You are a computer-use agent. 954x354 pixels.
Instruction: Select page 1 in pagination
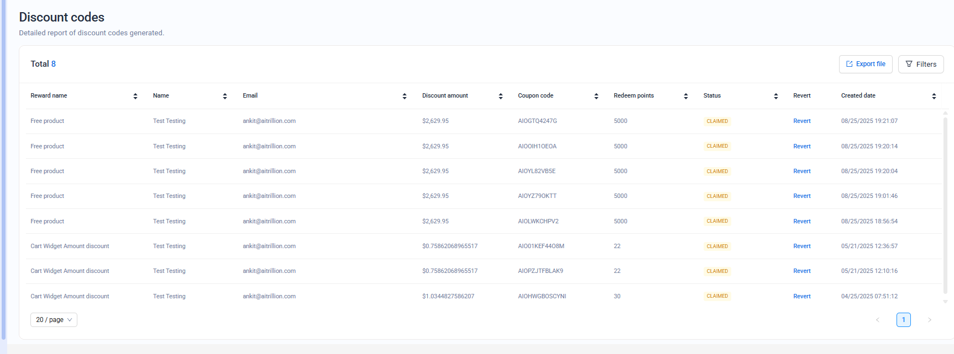903,320
